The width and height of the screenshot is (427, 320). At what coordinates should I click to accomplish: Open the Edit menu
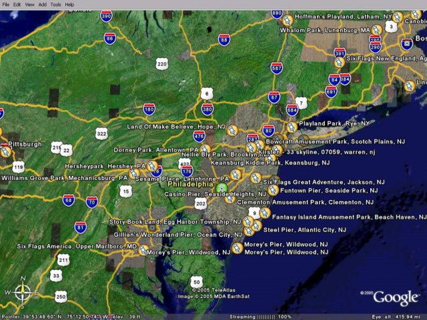(x=17, y=5)
